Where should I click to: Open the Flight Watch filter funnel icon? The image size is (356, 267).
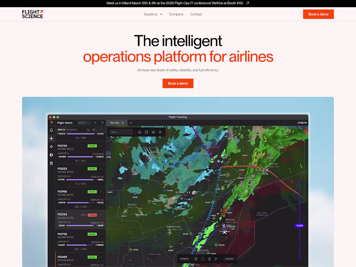pos(102,123)
